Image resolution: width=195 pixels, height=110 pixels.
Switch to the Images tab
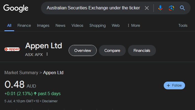coord(43,25)
